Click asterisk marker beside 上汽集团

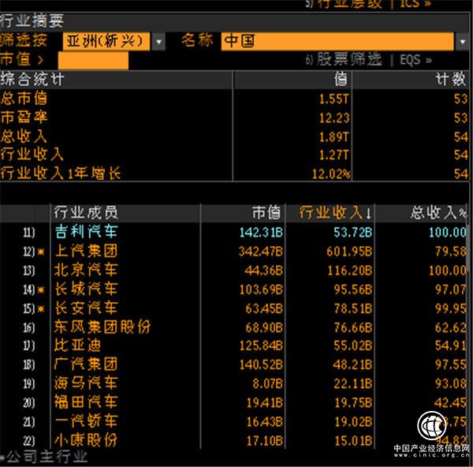40,252
